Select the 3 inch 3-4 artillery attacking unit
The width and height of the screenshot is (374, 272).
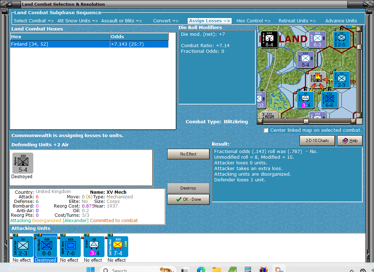pyautogui.click(x=94, y=247)
